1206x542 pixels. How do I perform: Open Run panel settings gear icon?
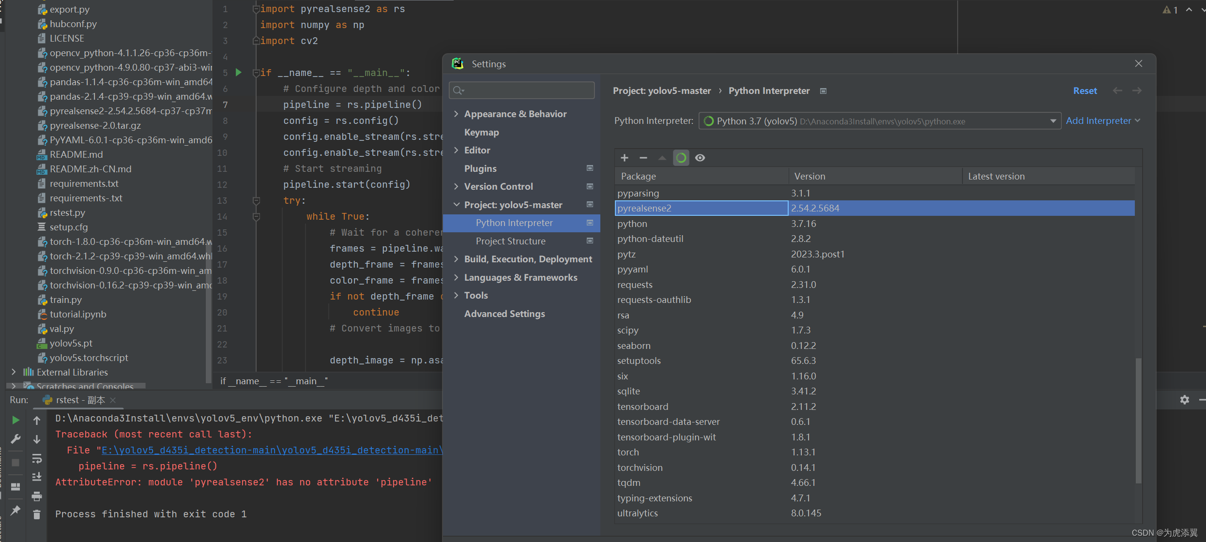(x=1184, y=400)
